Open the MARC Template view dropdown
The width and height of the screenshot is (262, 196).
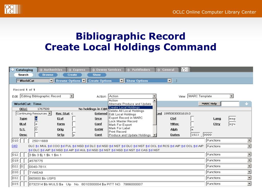210,96
